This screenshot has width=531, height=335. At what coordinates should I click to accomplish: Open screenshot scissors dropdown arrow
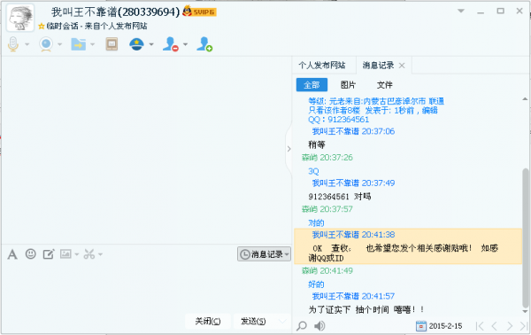click(101, 254)
